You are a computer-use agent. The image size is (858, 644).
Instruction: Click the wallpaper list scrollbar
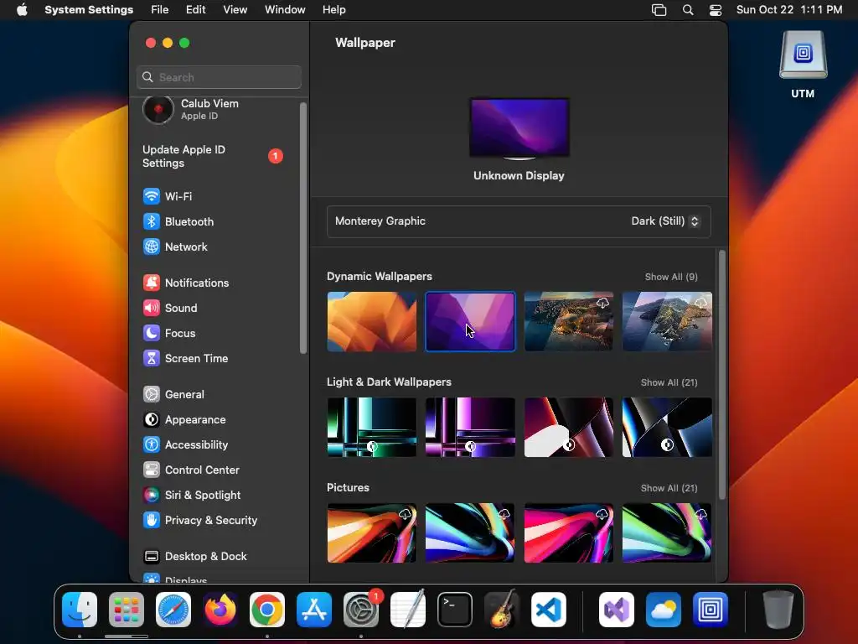pyautogui.click(x=721, y=375)
